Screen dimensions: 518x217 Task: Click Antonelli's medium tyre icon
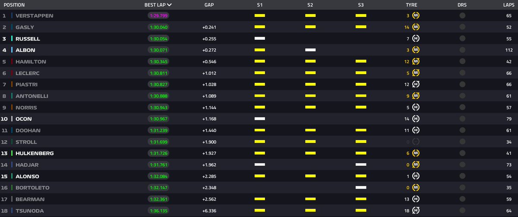coord(416,96)
